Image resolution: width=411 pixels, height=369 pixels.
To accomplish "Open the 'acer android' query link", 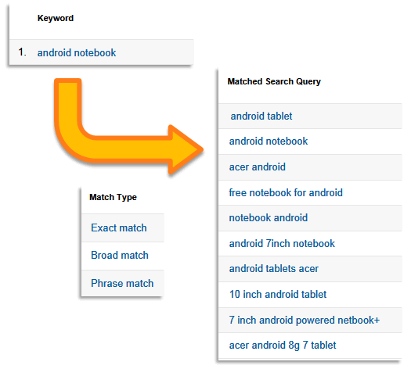I will tap(257, 167).
